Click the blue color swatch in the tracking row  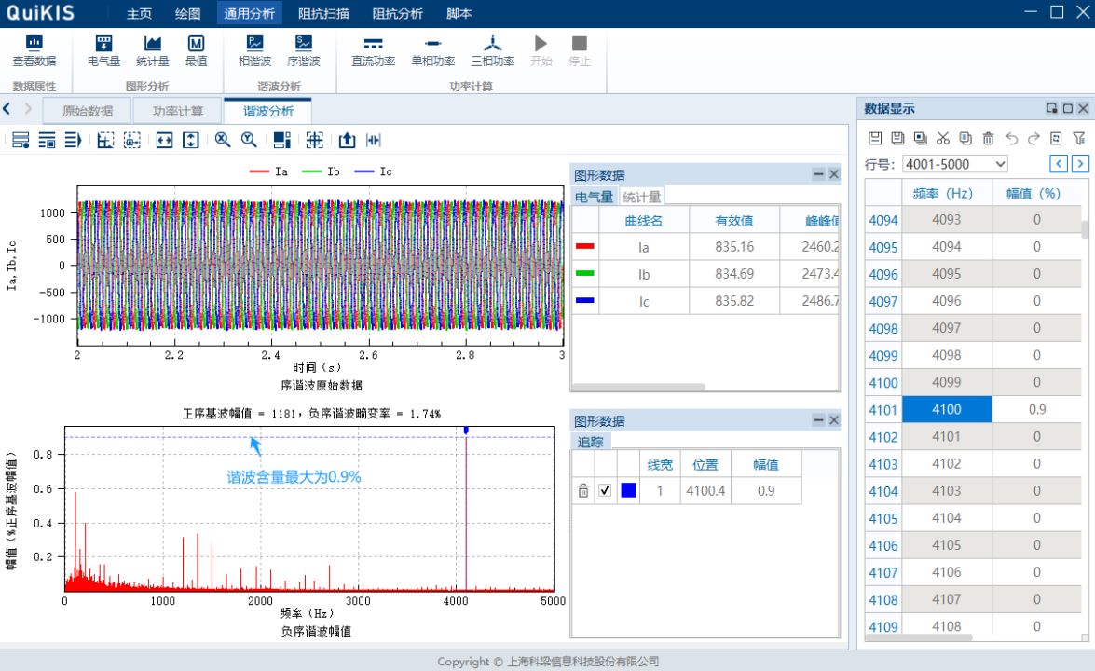click(628, 489)
